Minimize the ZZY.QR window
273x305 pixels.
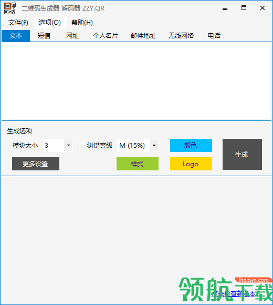(x=225, y=8)
